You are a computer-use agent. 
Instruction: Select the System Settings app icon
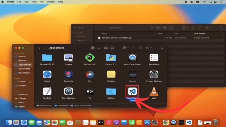pyautogui.click(x=154, y=75)
